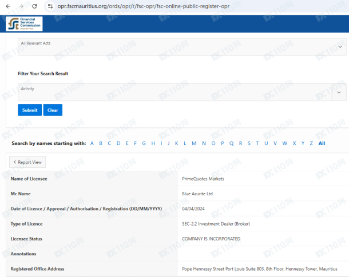Select SEC-2.2 Investment Dealer (Broker) text
This screenshot has width=349, height=277.
pos(216,224)
